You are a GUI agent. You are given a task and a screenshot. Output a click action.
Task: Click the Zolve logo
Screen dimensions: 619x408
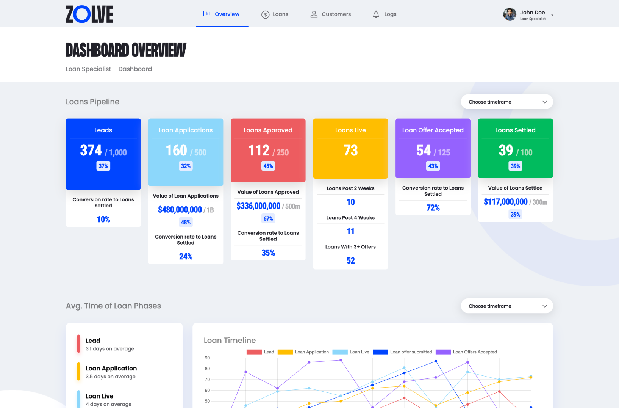(x=89, y=14)
